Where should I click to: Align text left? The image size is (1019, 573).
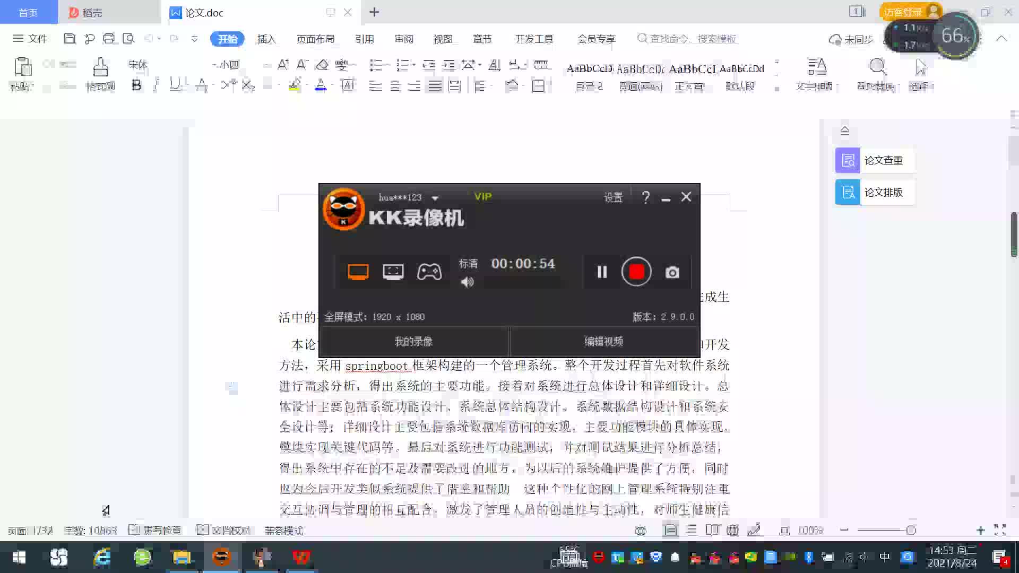(375, 86)
